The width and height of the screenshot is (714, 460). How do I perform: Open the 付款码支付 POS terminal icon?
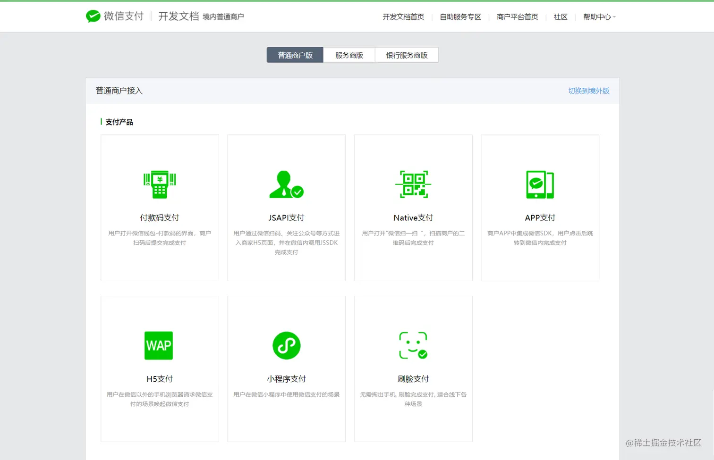click(x=160, y=184)
